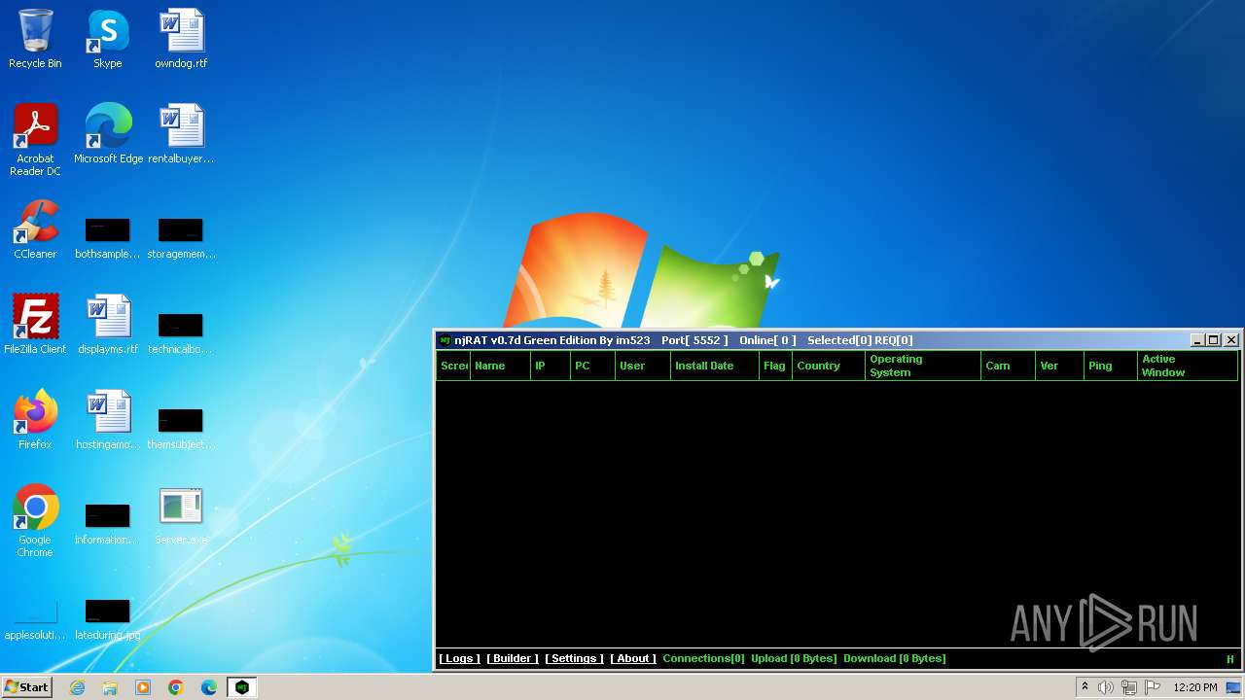1245x700 pixels.
Task: Open Chrome from the taskbar
Action: [x=176, y=687]
